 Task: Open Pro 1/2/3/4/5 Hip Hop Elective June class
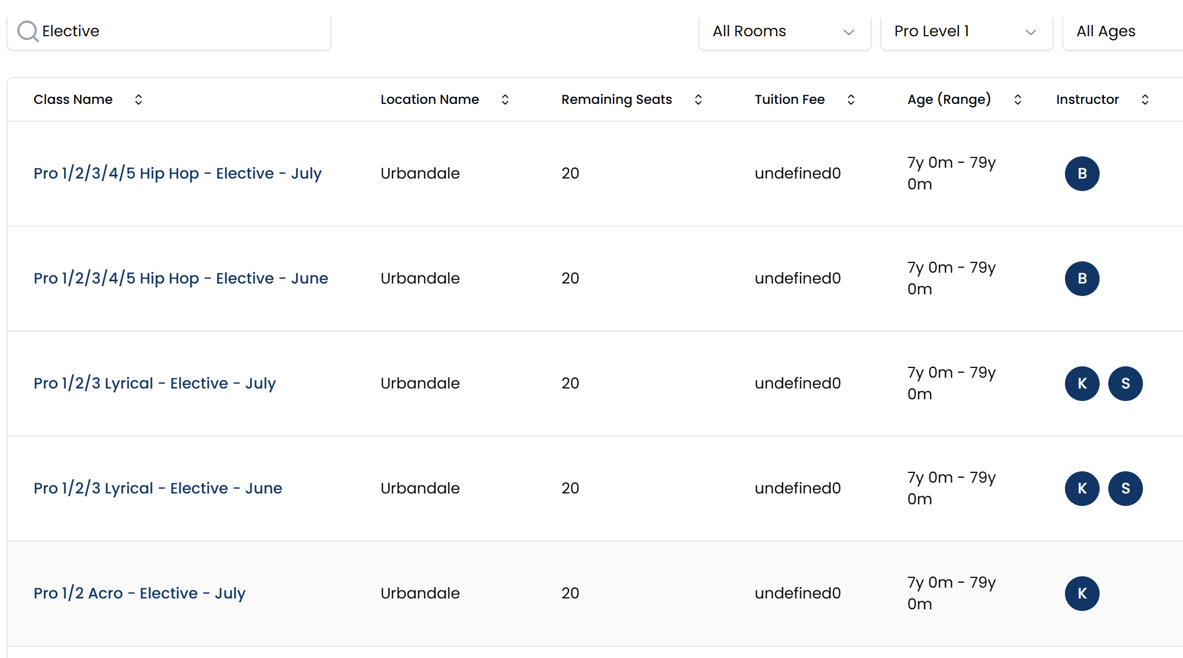(181, 278)
